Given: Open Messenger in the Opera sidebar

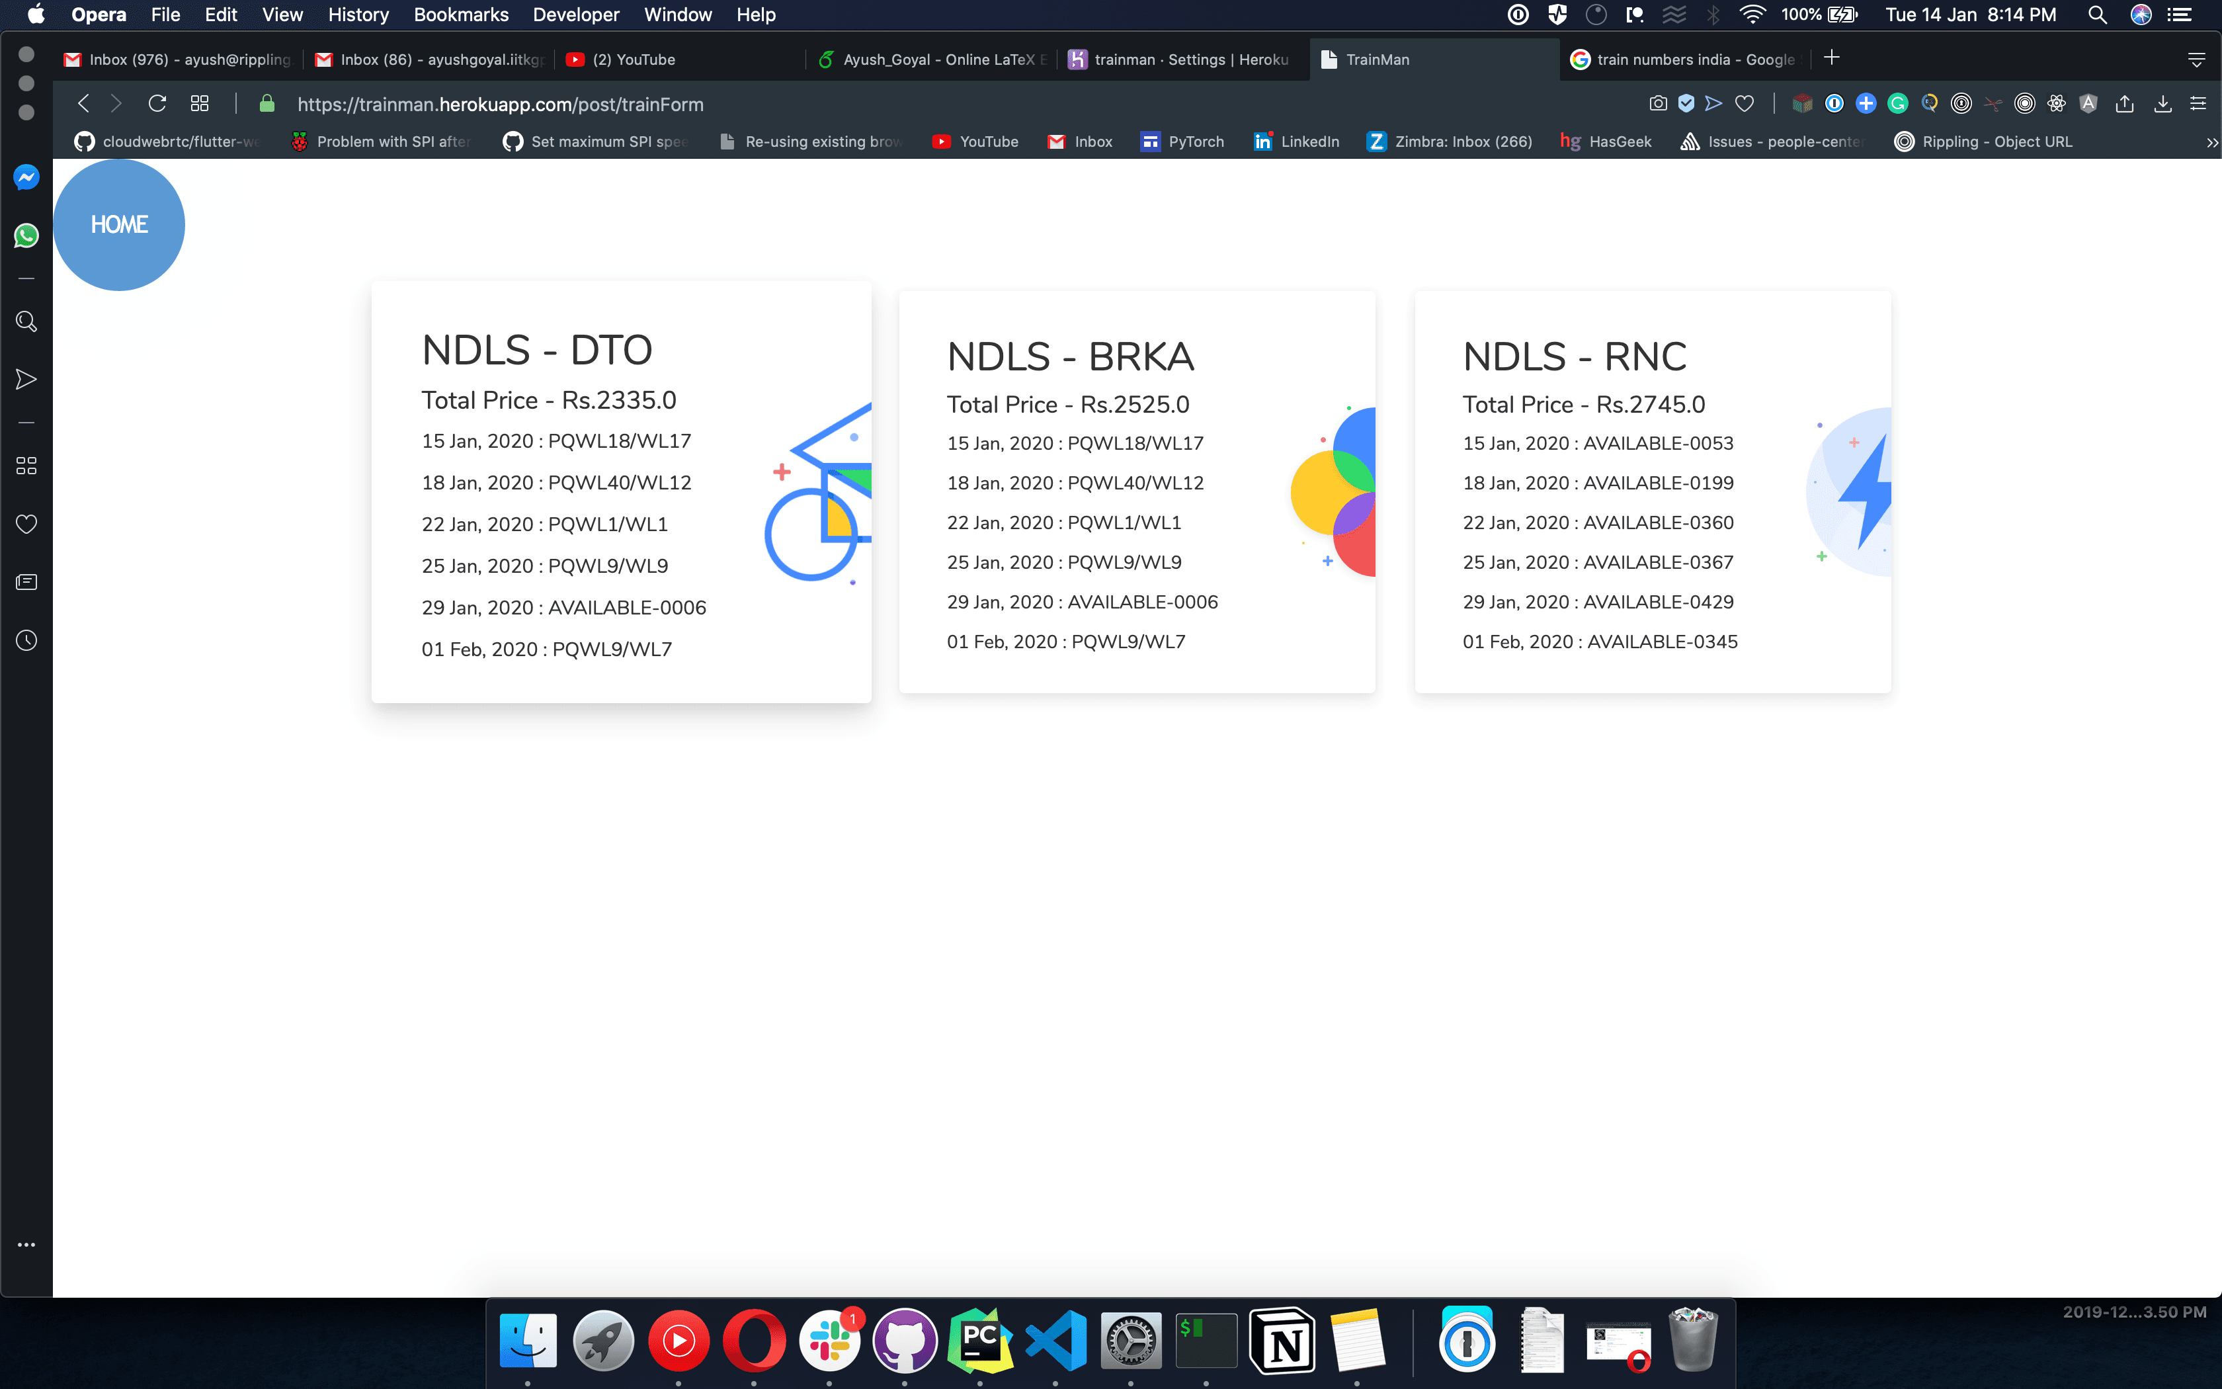Looking at the screenshot, I should click(26, 177).
